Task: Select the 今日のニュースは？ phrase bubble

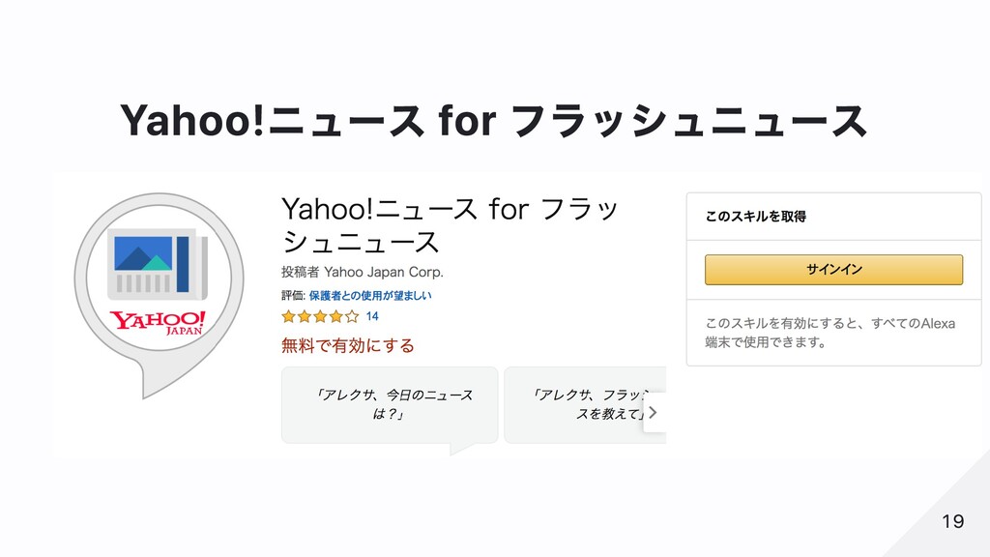Action: click(x=390, y=404)
